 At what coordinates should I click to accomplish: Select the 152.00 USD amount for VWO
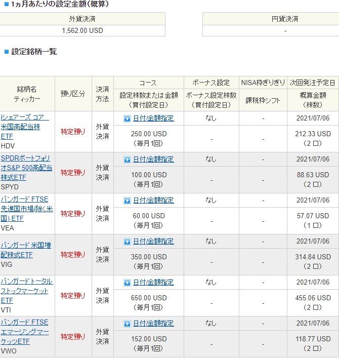(149, 339)
